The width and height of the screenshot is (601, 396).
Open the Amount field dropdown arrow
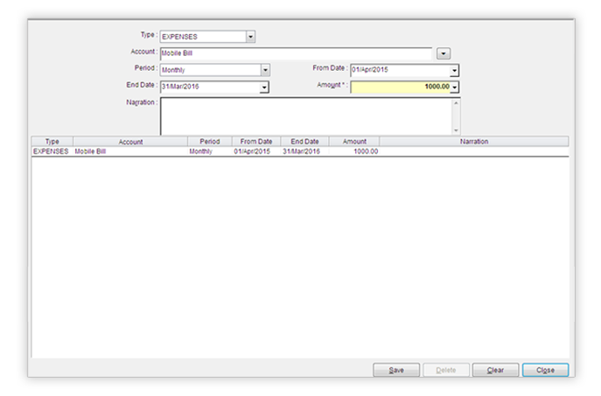[x=454, y=87]
